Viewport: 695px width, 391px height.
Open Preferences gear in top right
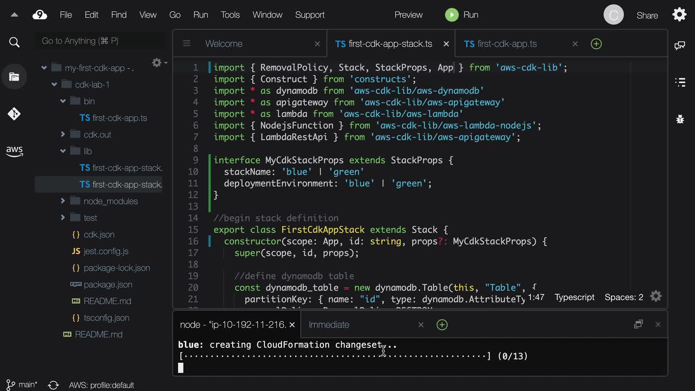click(x=679, y=15)
